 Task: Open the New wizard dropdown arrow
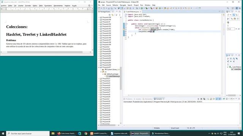tap(101, 8)
